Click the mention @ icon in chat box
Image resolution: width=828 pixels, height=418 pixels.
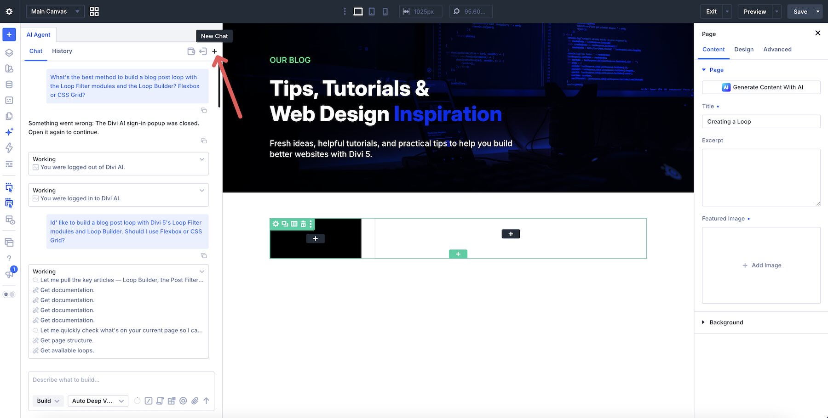pos(183,401)
